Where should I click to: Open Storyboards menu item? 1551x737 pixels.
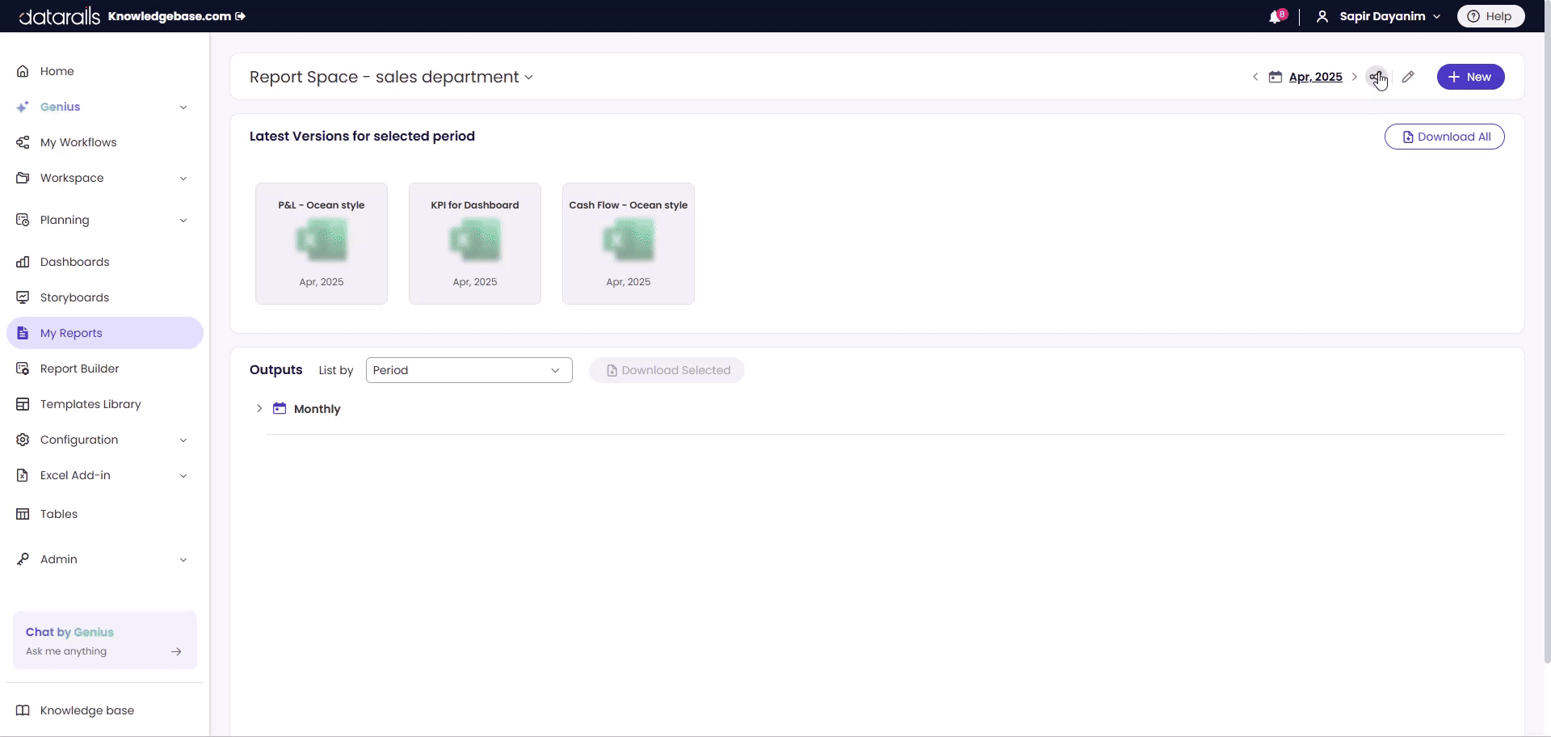pos(105,297)
